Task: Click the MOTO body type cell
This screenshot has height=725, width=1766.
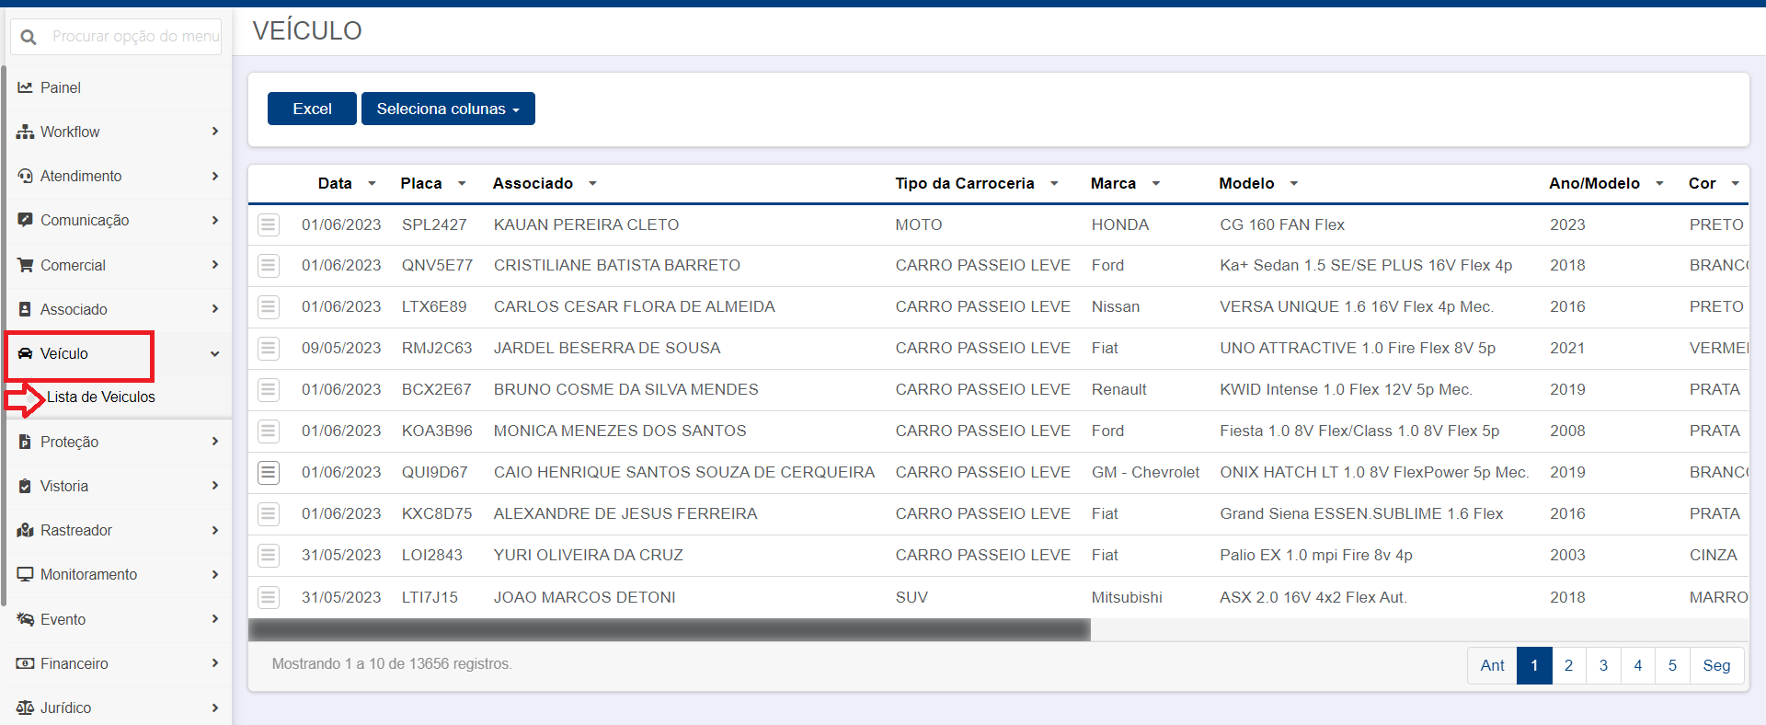Action: click(919, 224)
